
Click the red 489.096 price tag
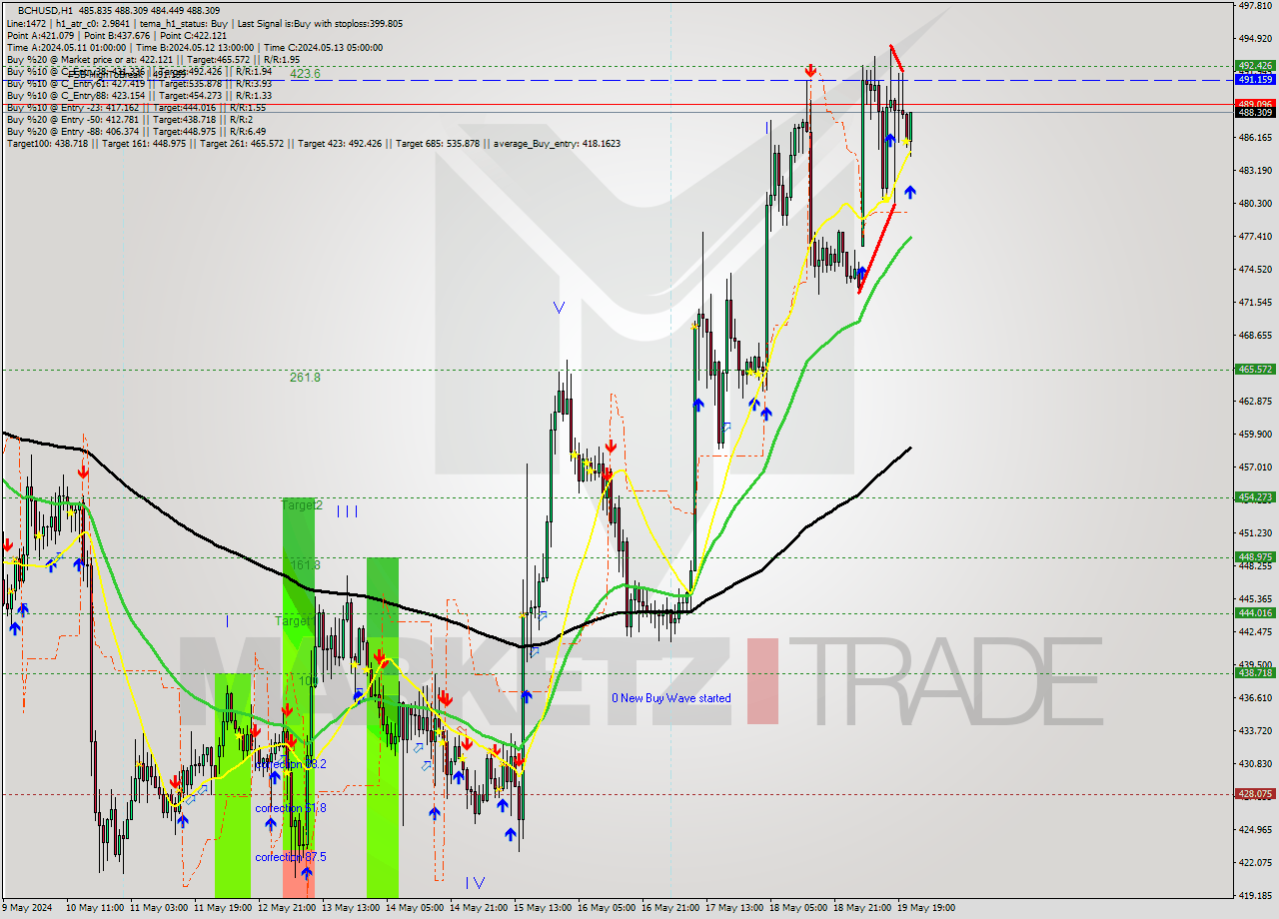pos(1254,103)
